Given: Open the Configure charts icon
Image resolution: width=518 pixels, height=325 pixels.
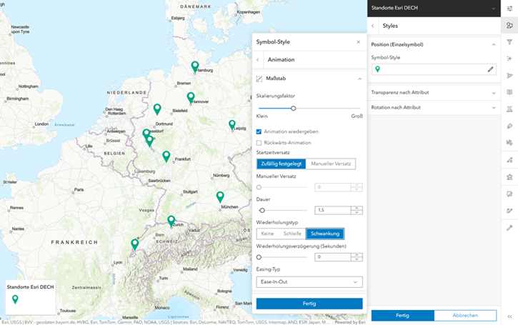Looking at the screenshot, I should point(509,142).
